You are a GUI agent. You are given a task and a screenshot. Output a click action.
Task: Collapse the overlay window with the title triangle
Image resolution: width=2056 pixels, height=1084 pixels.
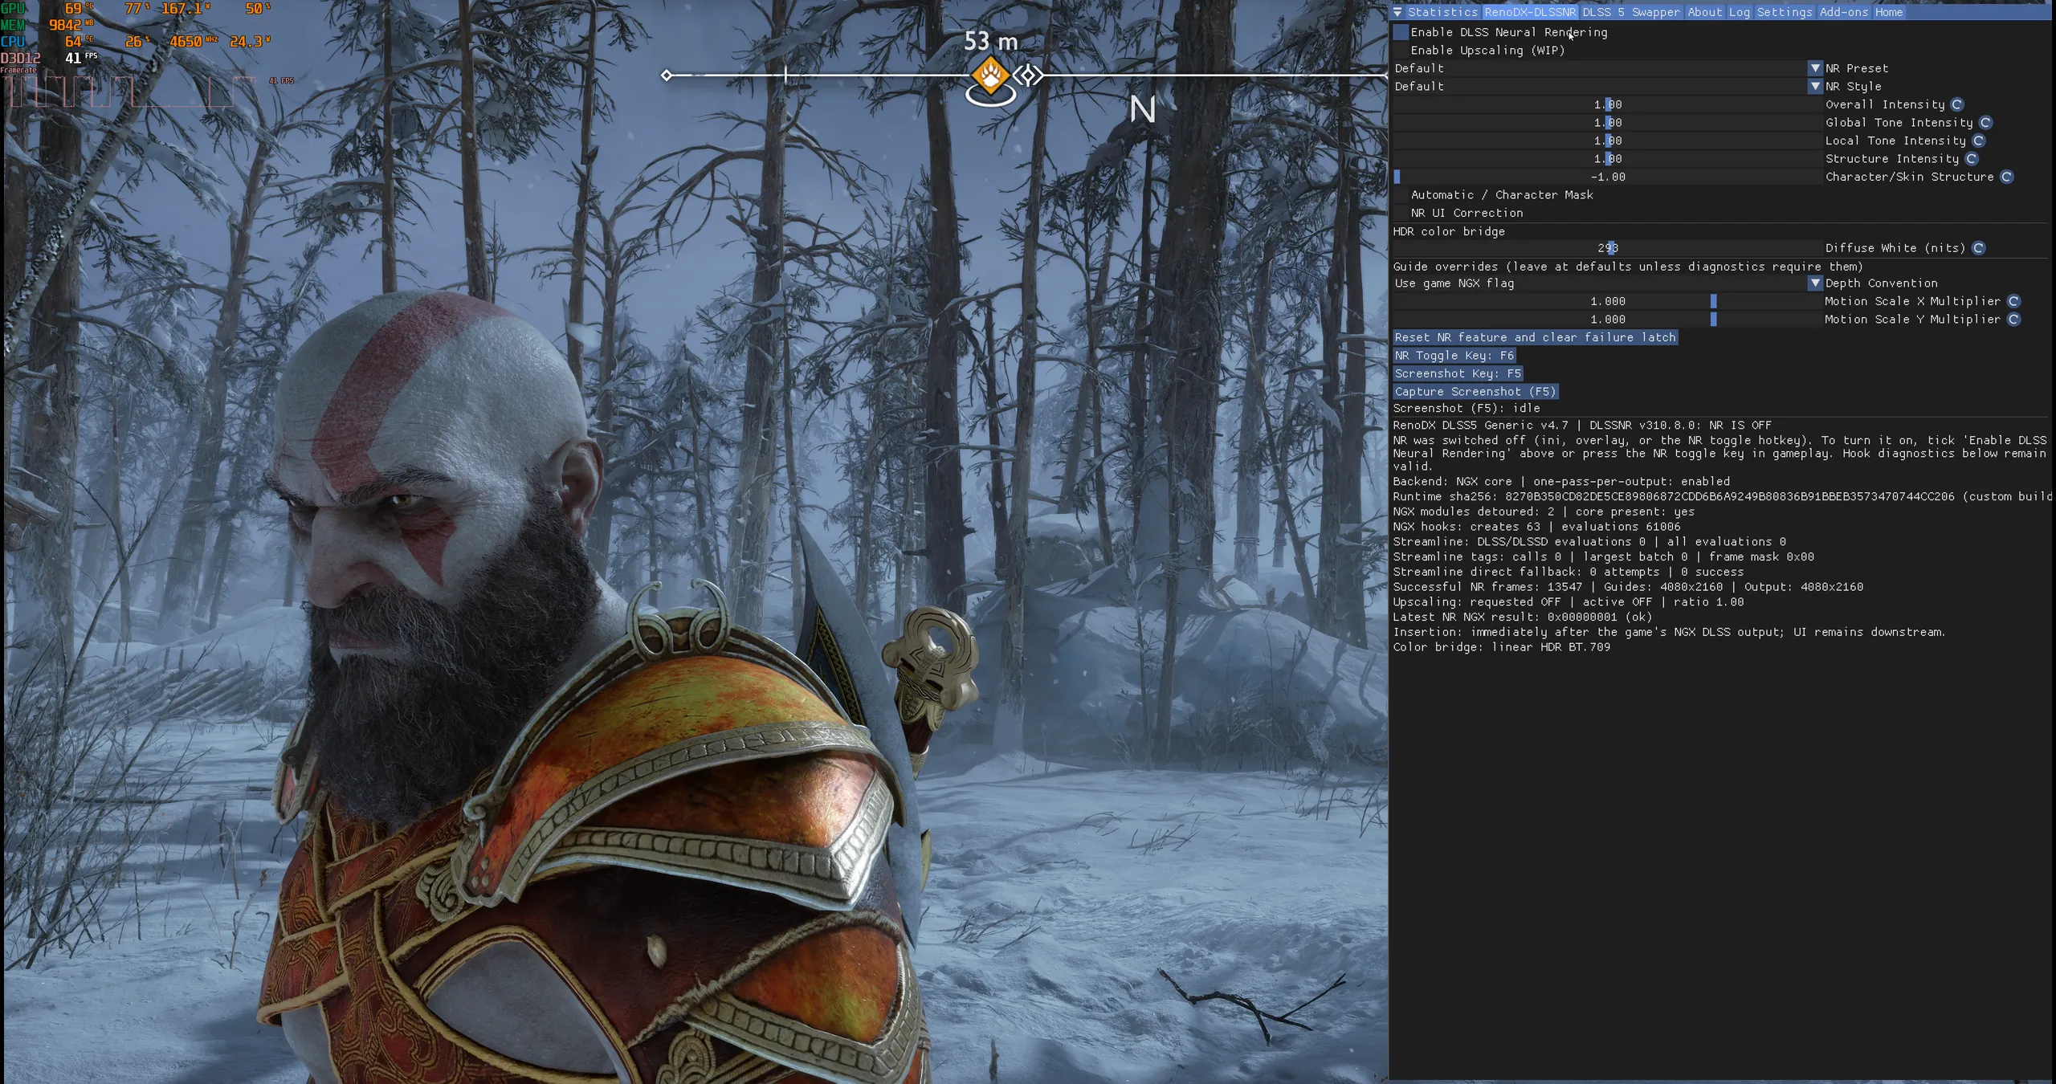1397,12
